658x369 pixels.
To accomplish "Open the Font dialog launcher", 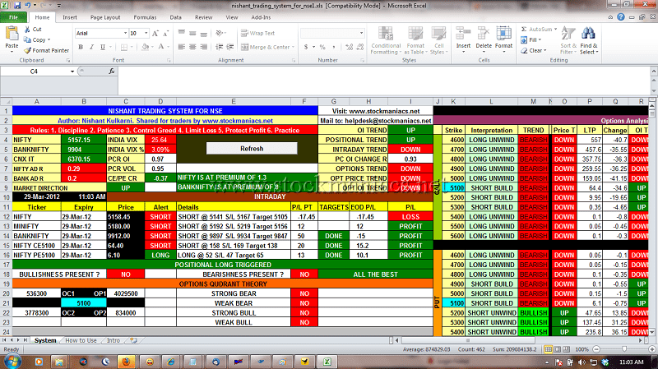I will tap(169, 61).
